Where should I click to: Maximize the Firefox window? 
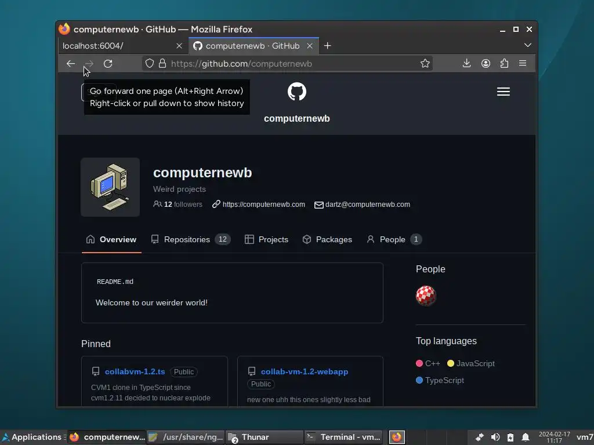[x=516, y=29]
